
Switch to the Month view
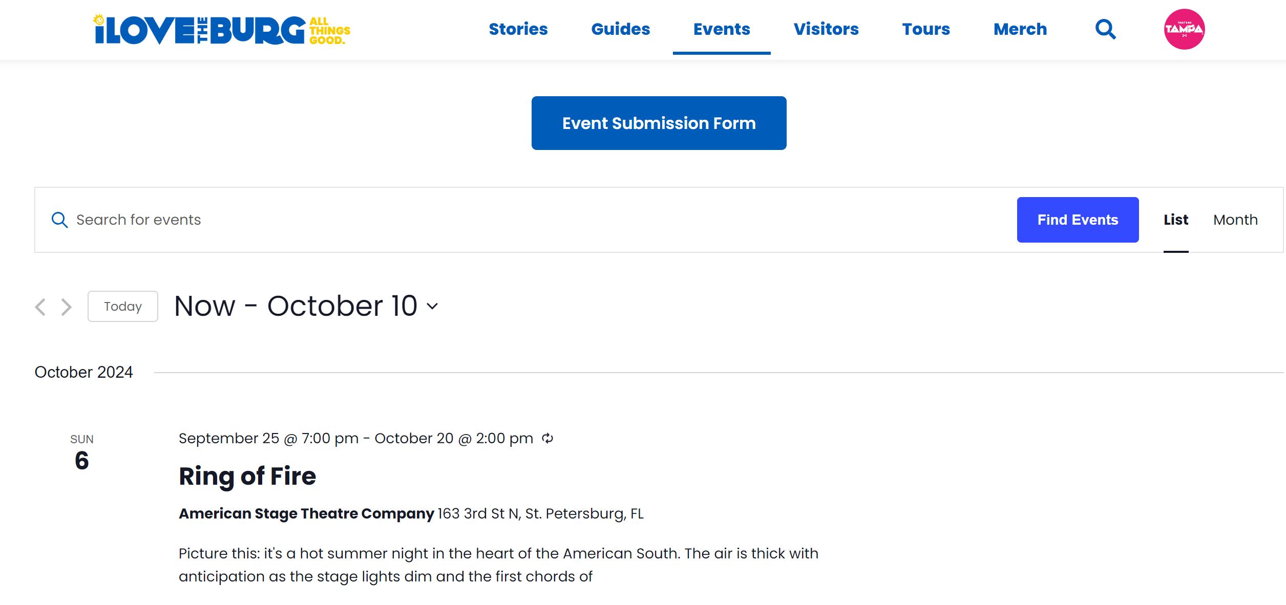1235,220
